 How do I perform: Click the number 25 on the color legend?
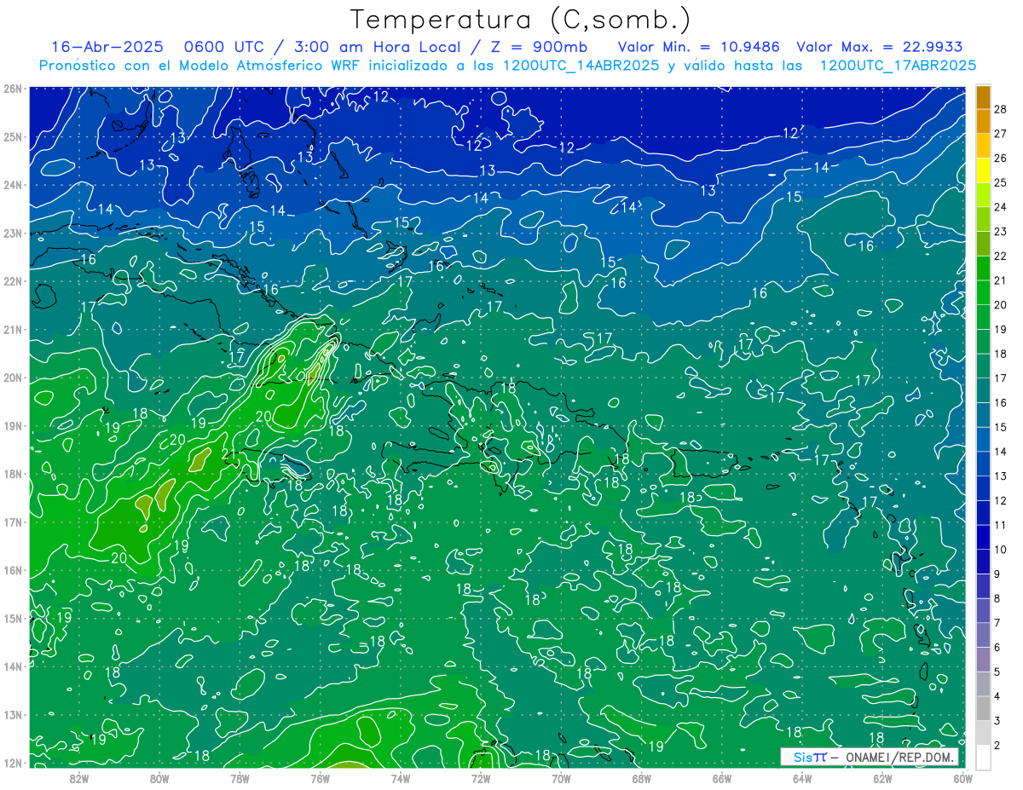coord(1001,182)
